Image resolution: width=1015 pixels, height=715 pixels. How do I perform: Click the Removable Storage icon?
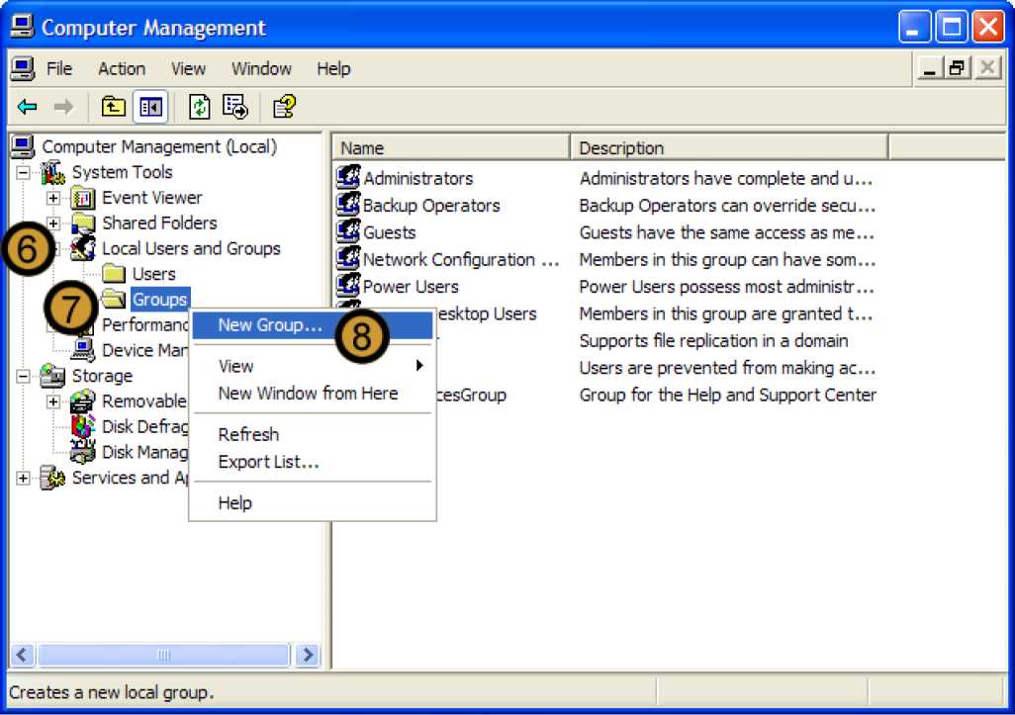(x=83, y=402)
